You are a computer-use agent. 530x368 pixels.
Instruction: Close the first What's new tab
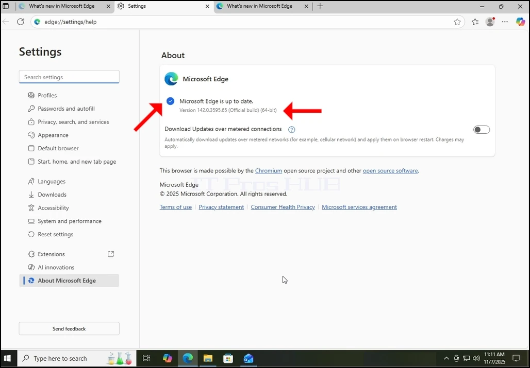pos(108,6)
